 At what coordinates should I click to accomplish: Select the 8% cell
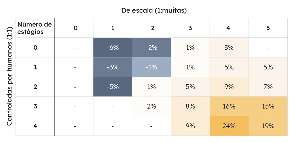click(x=190, y=106)
